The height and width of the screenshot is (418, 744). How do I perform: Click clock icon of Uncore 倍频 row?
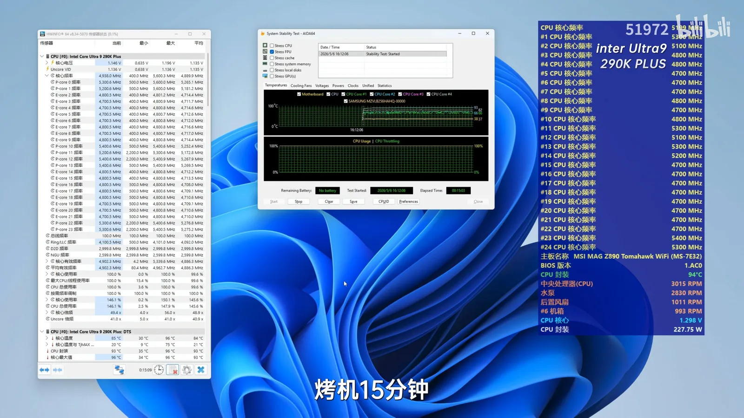point(47,319)
